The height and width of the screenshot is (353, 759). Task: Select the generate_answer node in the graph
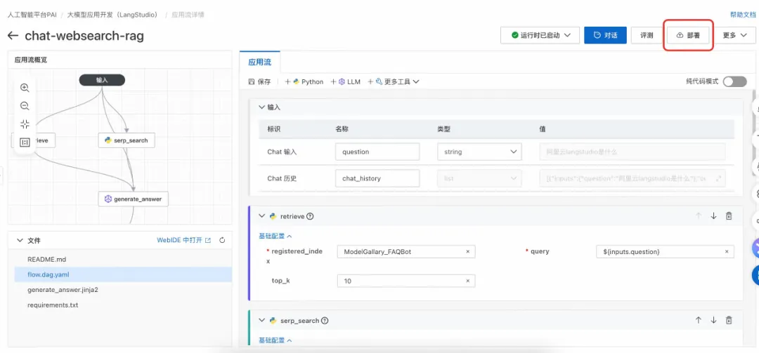133,199
